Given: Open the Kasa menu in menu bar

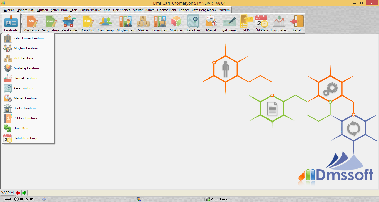Looking at the screenshot, I should point(107,10).
